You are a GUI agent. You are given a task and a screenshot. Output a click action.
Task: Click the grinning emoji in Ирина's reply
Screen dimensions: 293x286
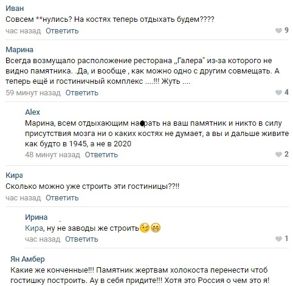pos(156,228)
